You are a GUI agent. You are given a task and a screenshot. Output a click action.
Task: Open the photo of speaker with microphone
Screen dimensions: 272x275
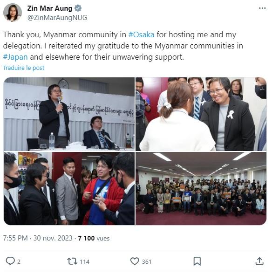tap(69, 114)
